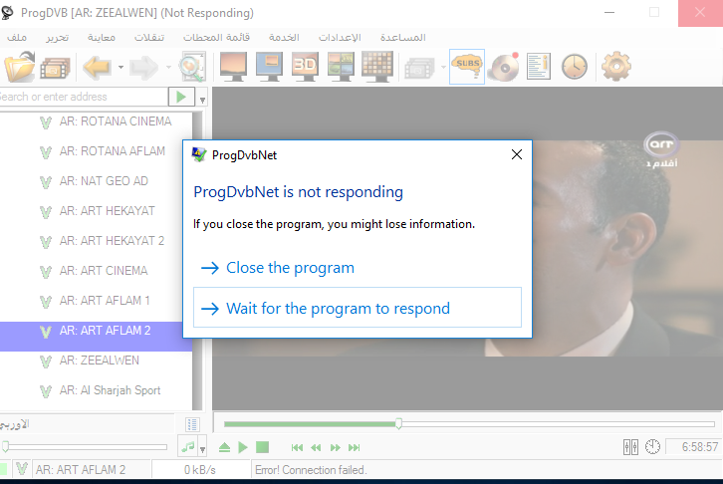Click the equalizer icon near the time display
723x484 pixels.
click(x=629, y=447)
